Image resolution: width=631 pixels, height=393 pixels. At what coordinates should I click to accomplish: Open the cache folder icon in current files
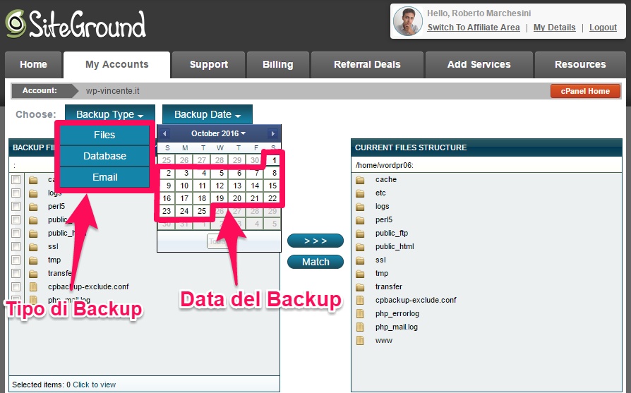[360, 180]
